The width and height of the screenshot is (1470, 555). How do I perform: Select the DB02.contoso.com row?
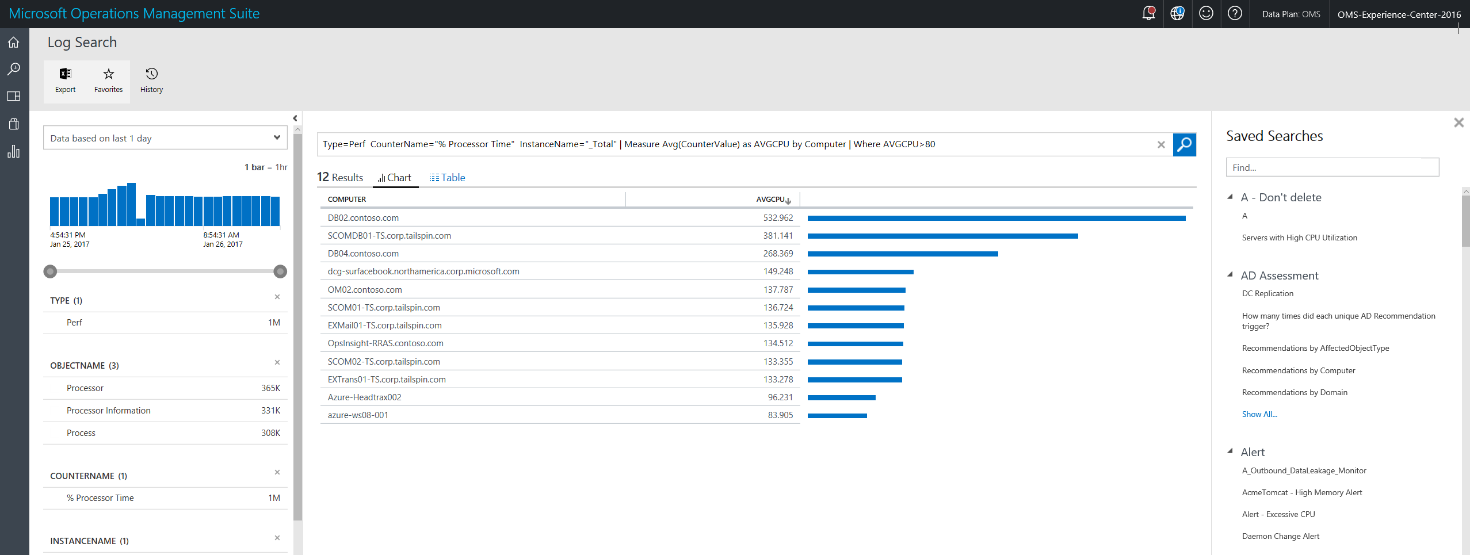coord(560,218)
